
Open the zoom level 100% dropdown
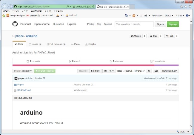click(x=183, y=132)
